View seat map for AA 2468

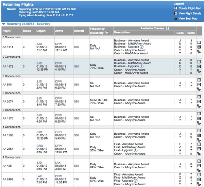[x=199, y=184]
